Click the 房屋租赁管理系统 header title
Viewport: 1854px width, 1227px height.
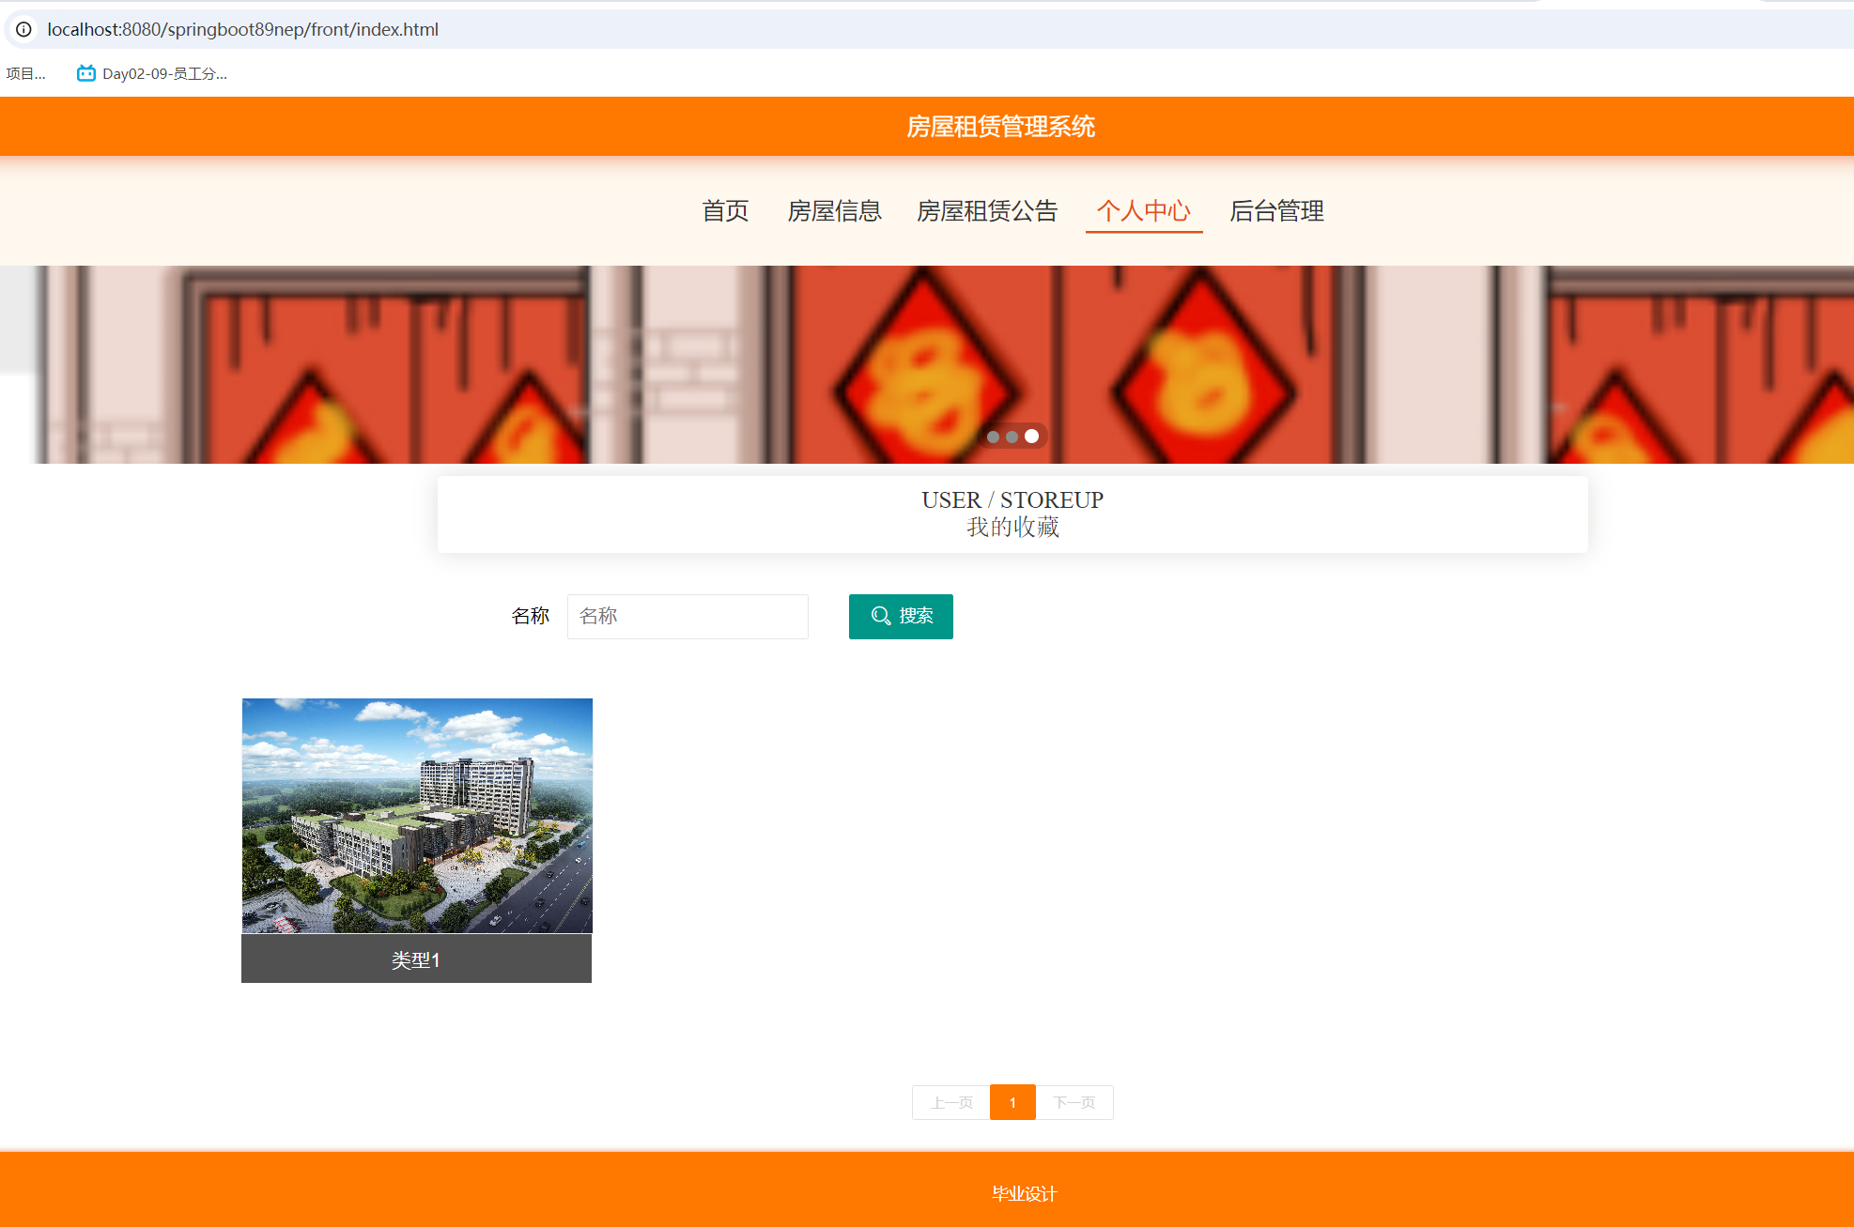coord(1000,126)
